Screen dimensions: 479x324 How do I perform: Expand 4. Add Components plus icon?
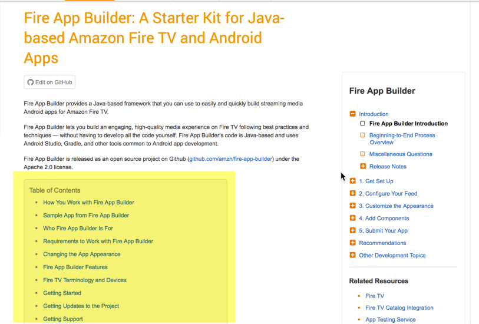(x=352, y=219)
